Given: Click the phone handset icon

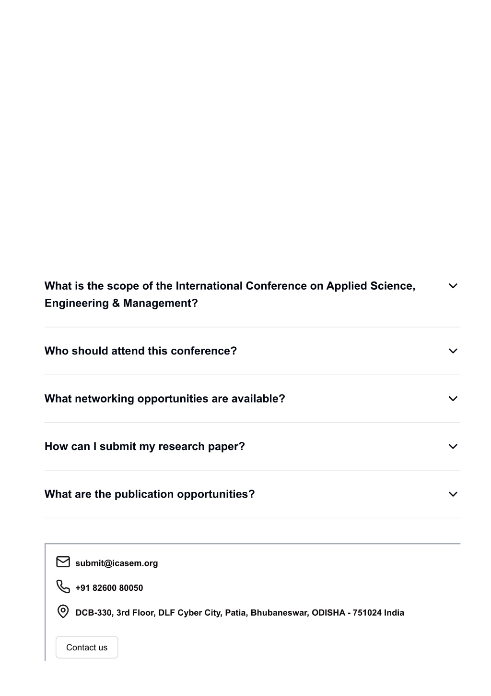Looking at the screenshot, I should [63, 586].
